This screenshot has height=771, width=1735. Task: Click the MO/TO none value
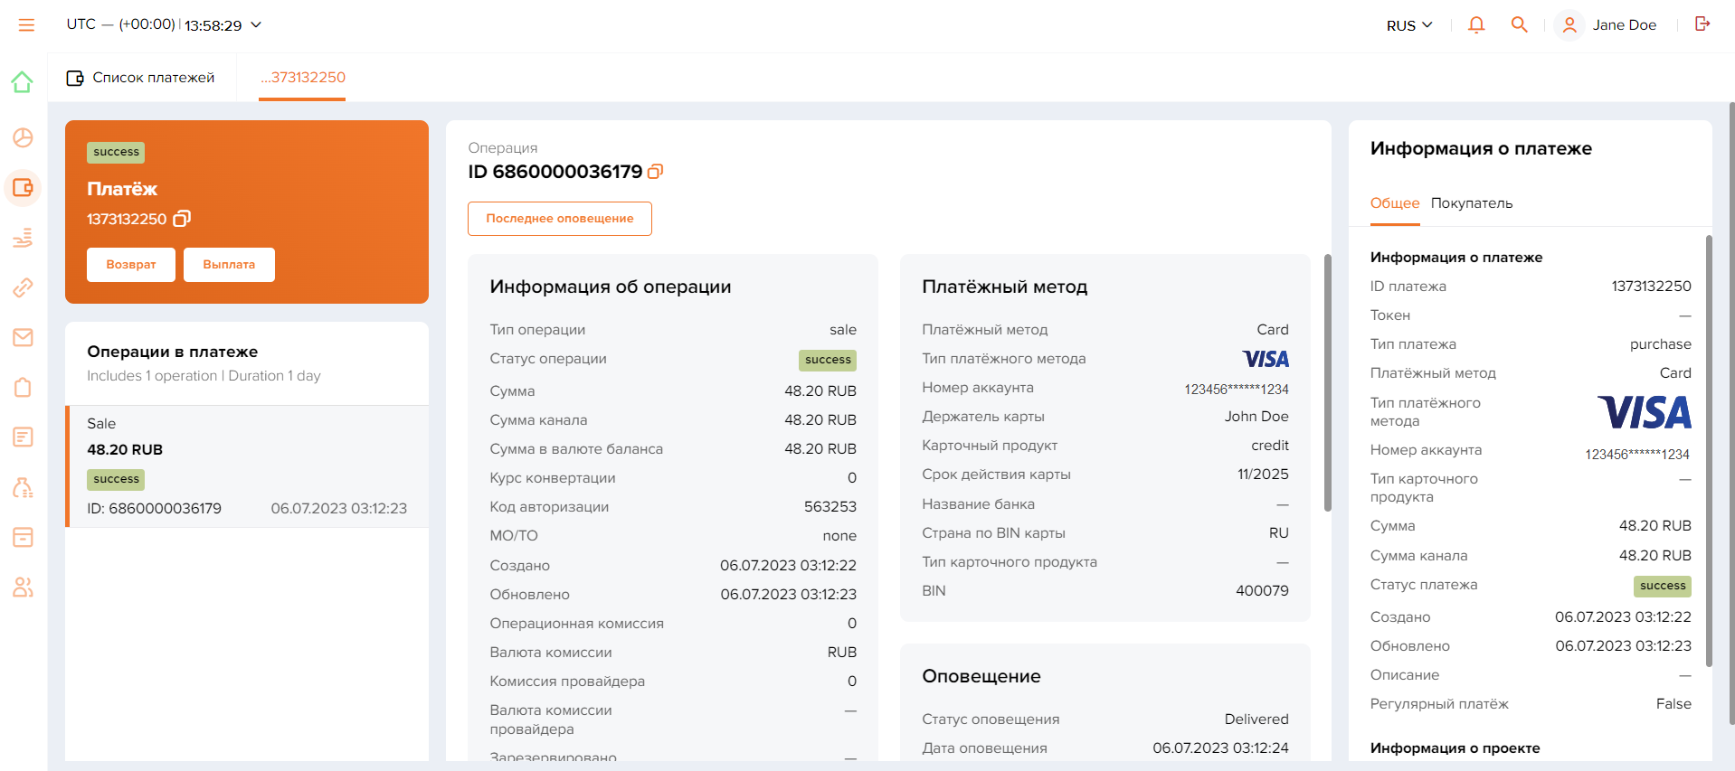point(839,536)
